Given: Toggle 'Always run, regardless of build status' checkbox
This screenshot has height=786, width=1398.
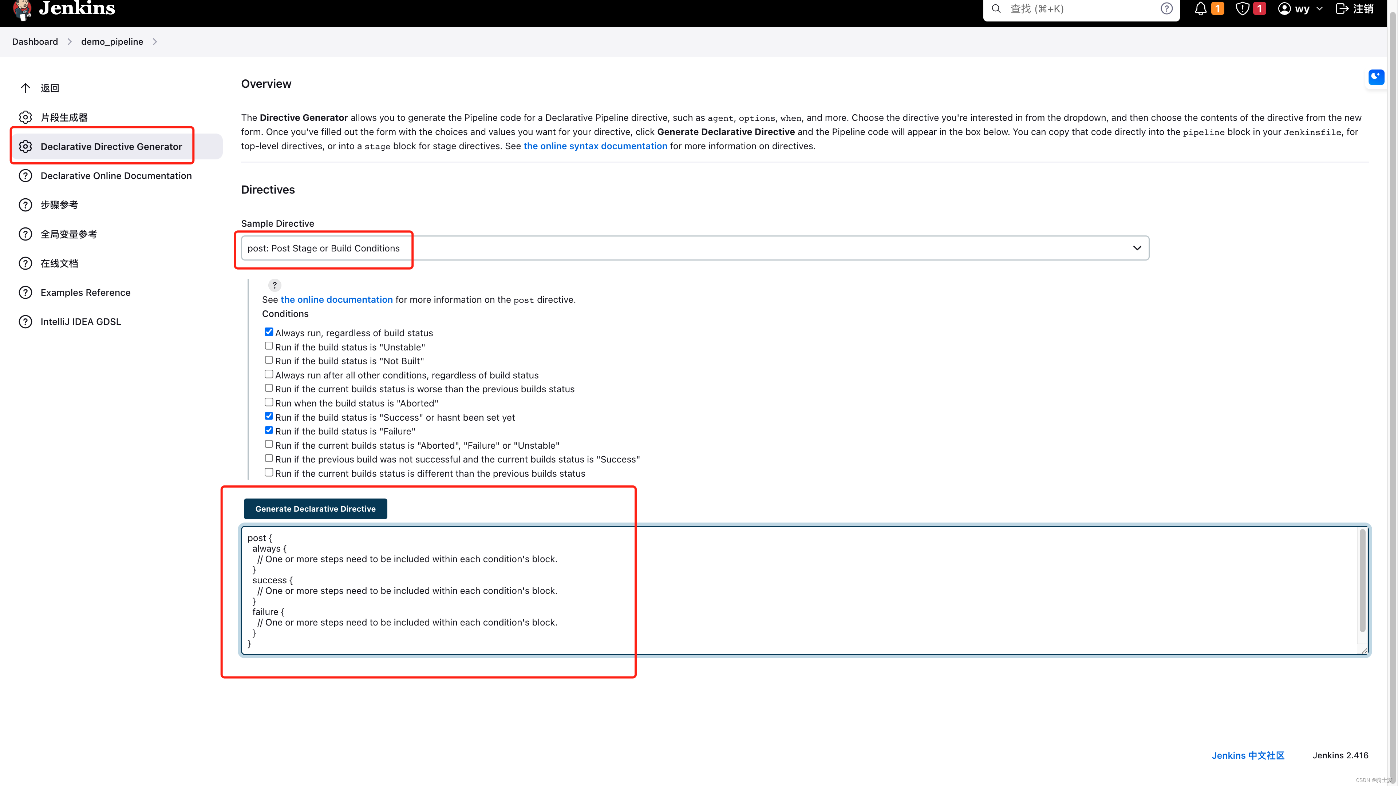Looking at the screenshot, I should tap(269, 332).
